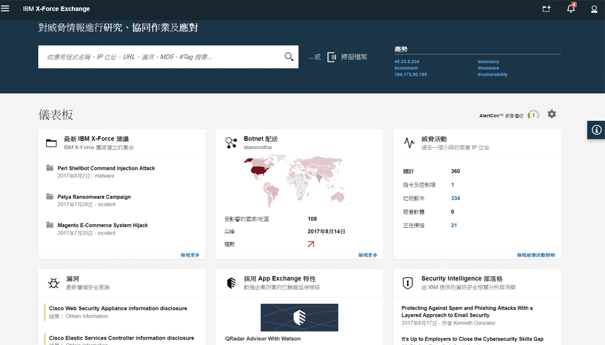Open trending tag #malware
Image resolution: width=605 pixels, height=345 pixels.
(488, 68)
